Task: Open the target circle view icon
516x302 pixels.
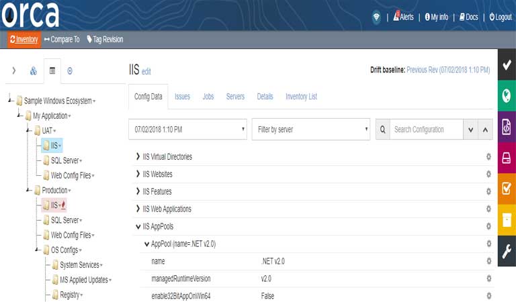Action: (70, 70)
